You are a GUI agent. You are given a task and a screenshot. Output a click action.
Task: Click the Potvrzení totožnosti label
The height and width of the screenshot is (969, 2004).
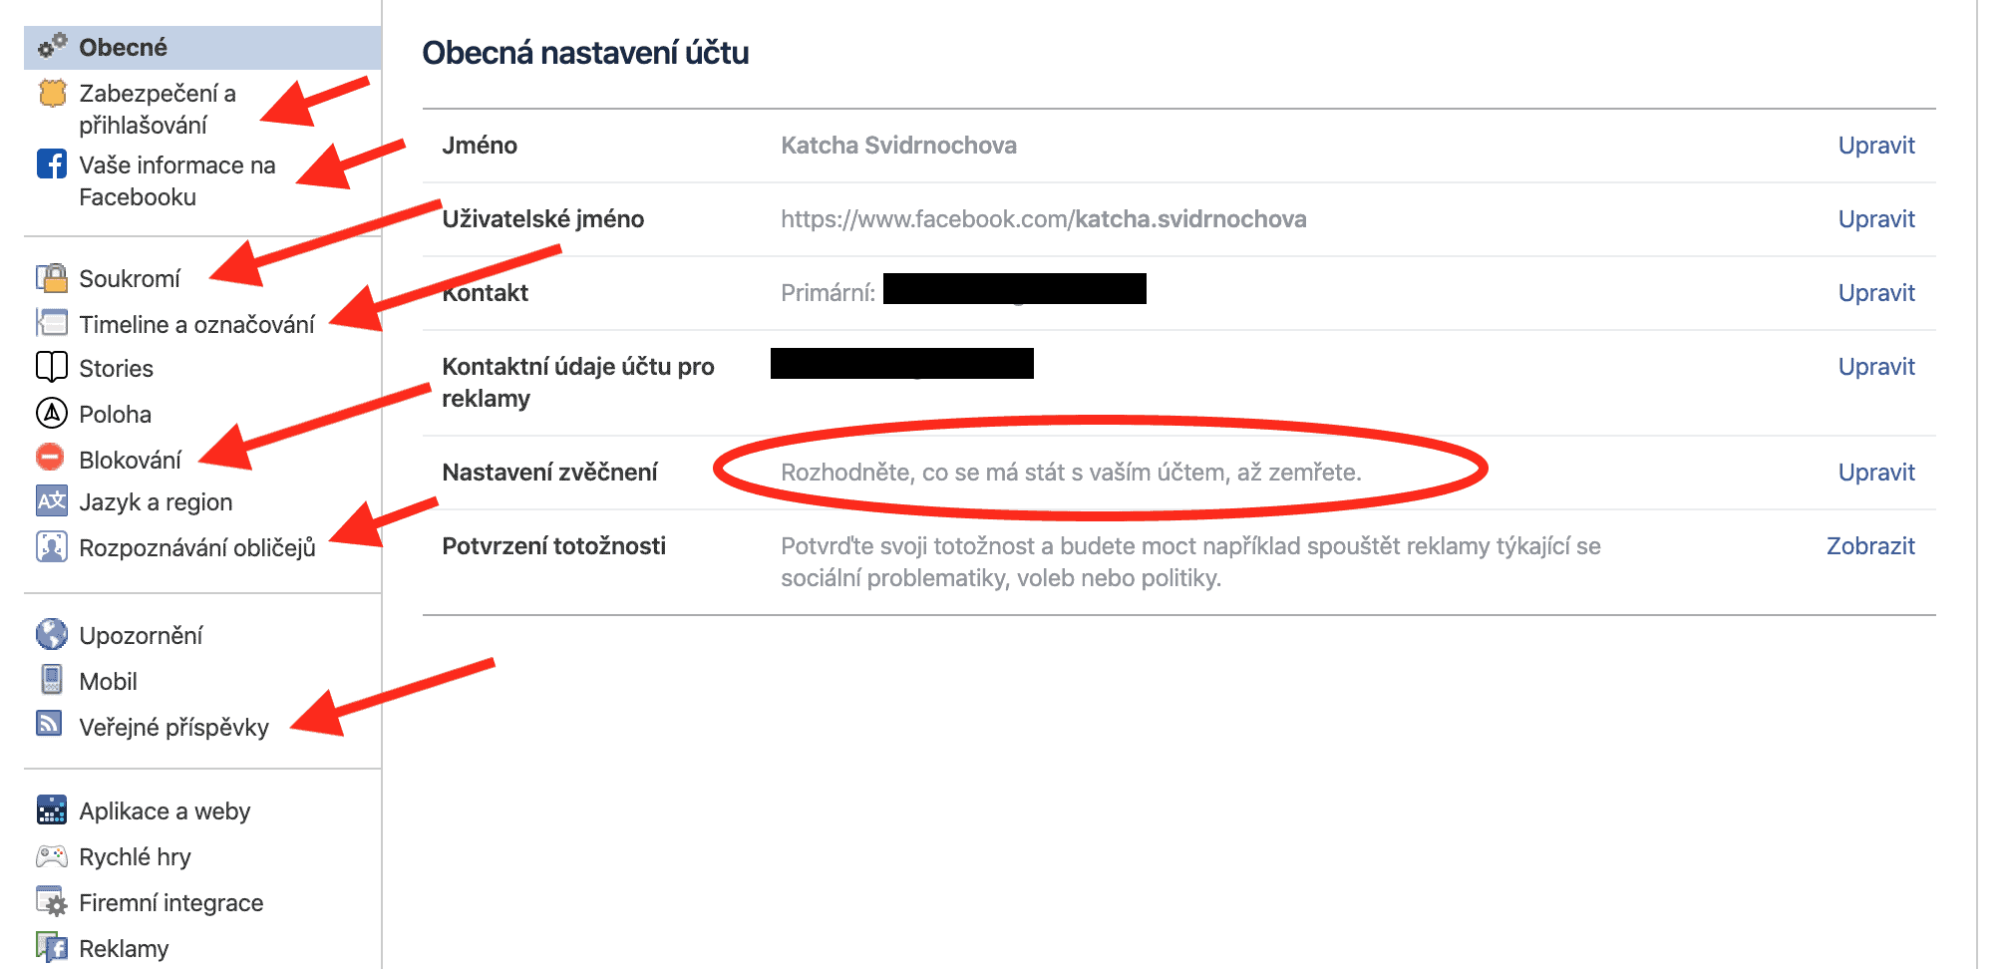tap(553, 545)
